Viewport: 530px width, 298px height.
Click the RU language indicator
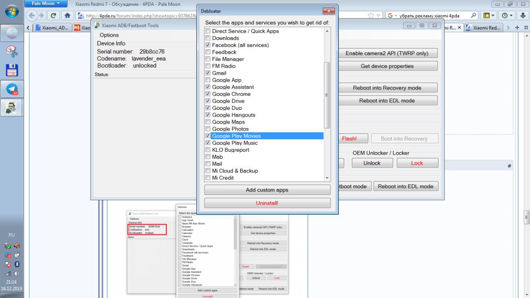(x=12, y=235)
